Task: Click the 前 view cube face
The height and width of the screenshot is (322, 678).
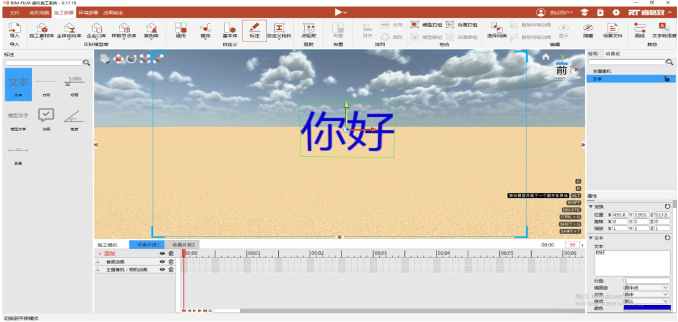Action: (562, 71)
